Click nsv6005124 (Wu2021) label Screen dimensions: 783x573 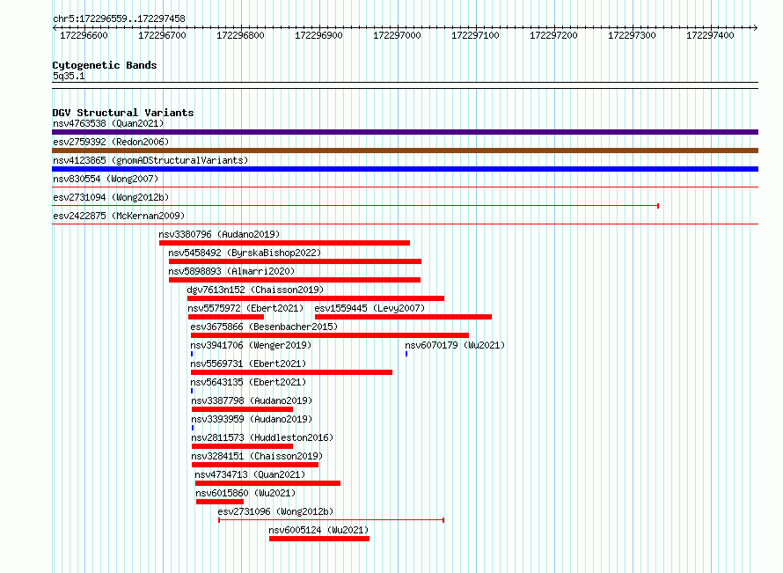(x=318, y=530)
